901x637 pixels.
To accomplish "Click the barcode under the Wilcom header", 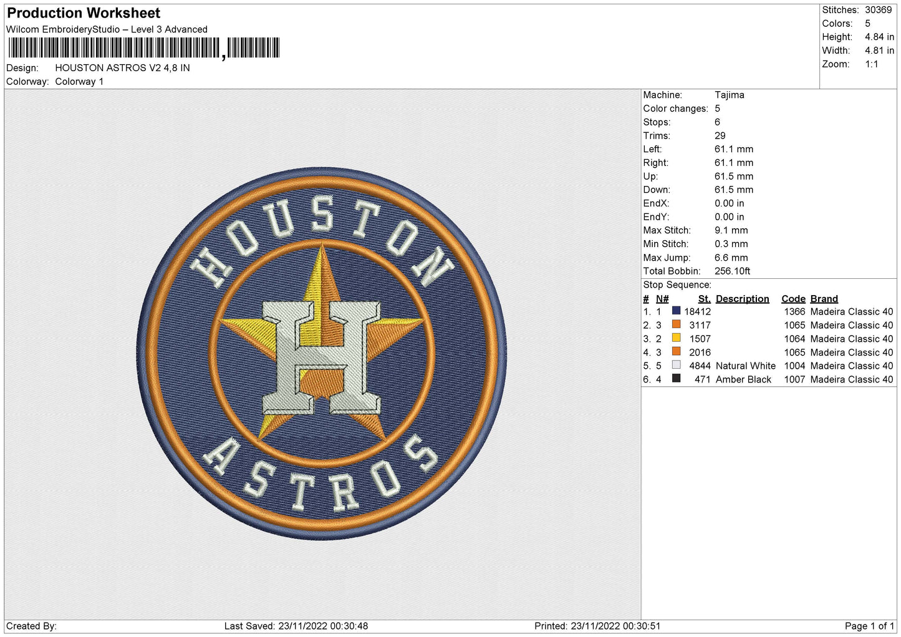I will 144,48.
